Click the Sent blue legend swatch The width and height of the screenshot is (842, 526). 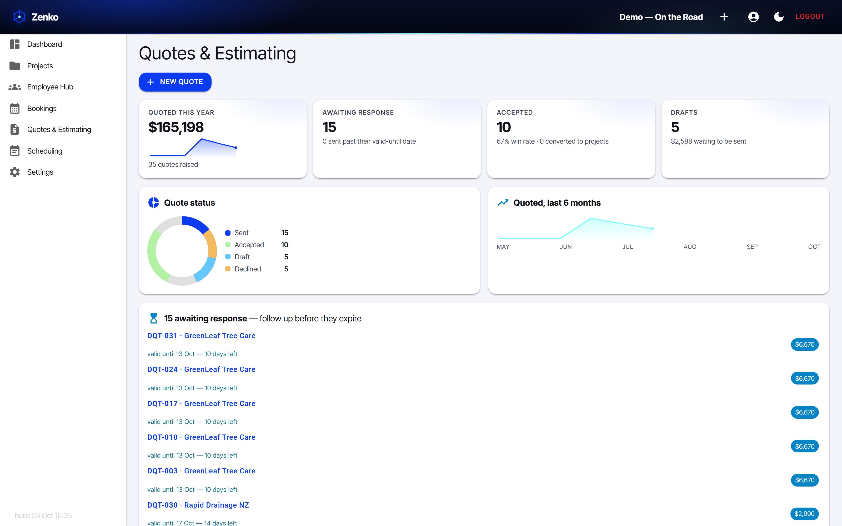pos(228,233)
